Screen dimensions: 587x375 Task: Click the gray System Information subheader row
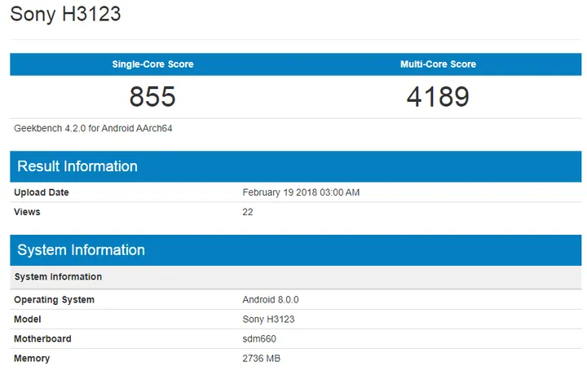click(296, 277)
